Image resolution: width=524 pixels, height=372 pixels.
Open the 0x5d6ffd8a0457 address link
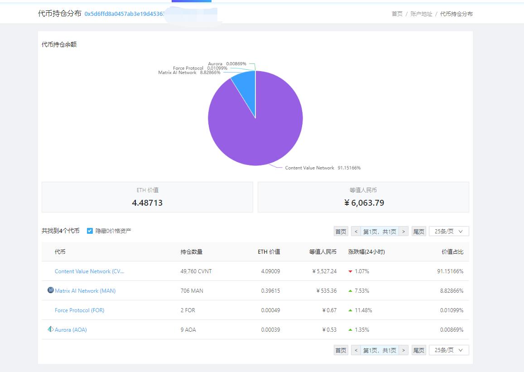tap(124, 14)
